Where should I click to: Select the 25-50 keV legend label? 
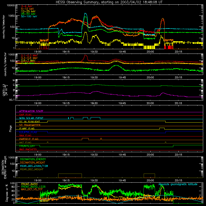click(28, 14)
